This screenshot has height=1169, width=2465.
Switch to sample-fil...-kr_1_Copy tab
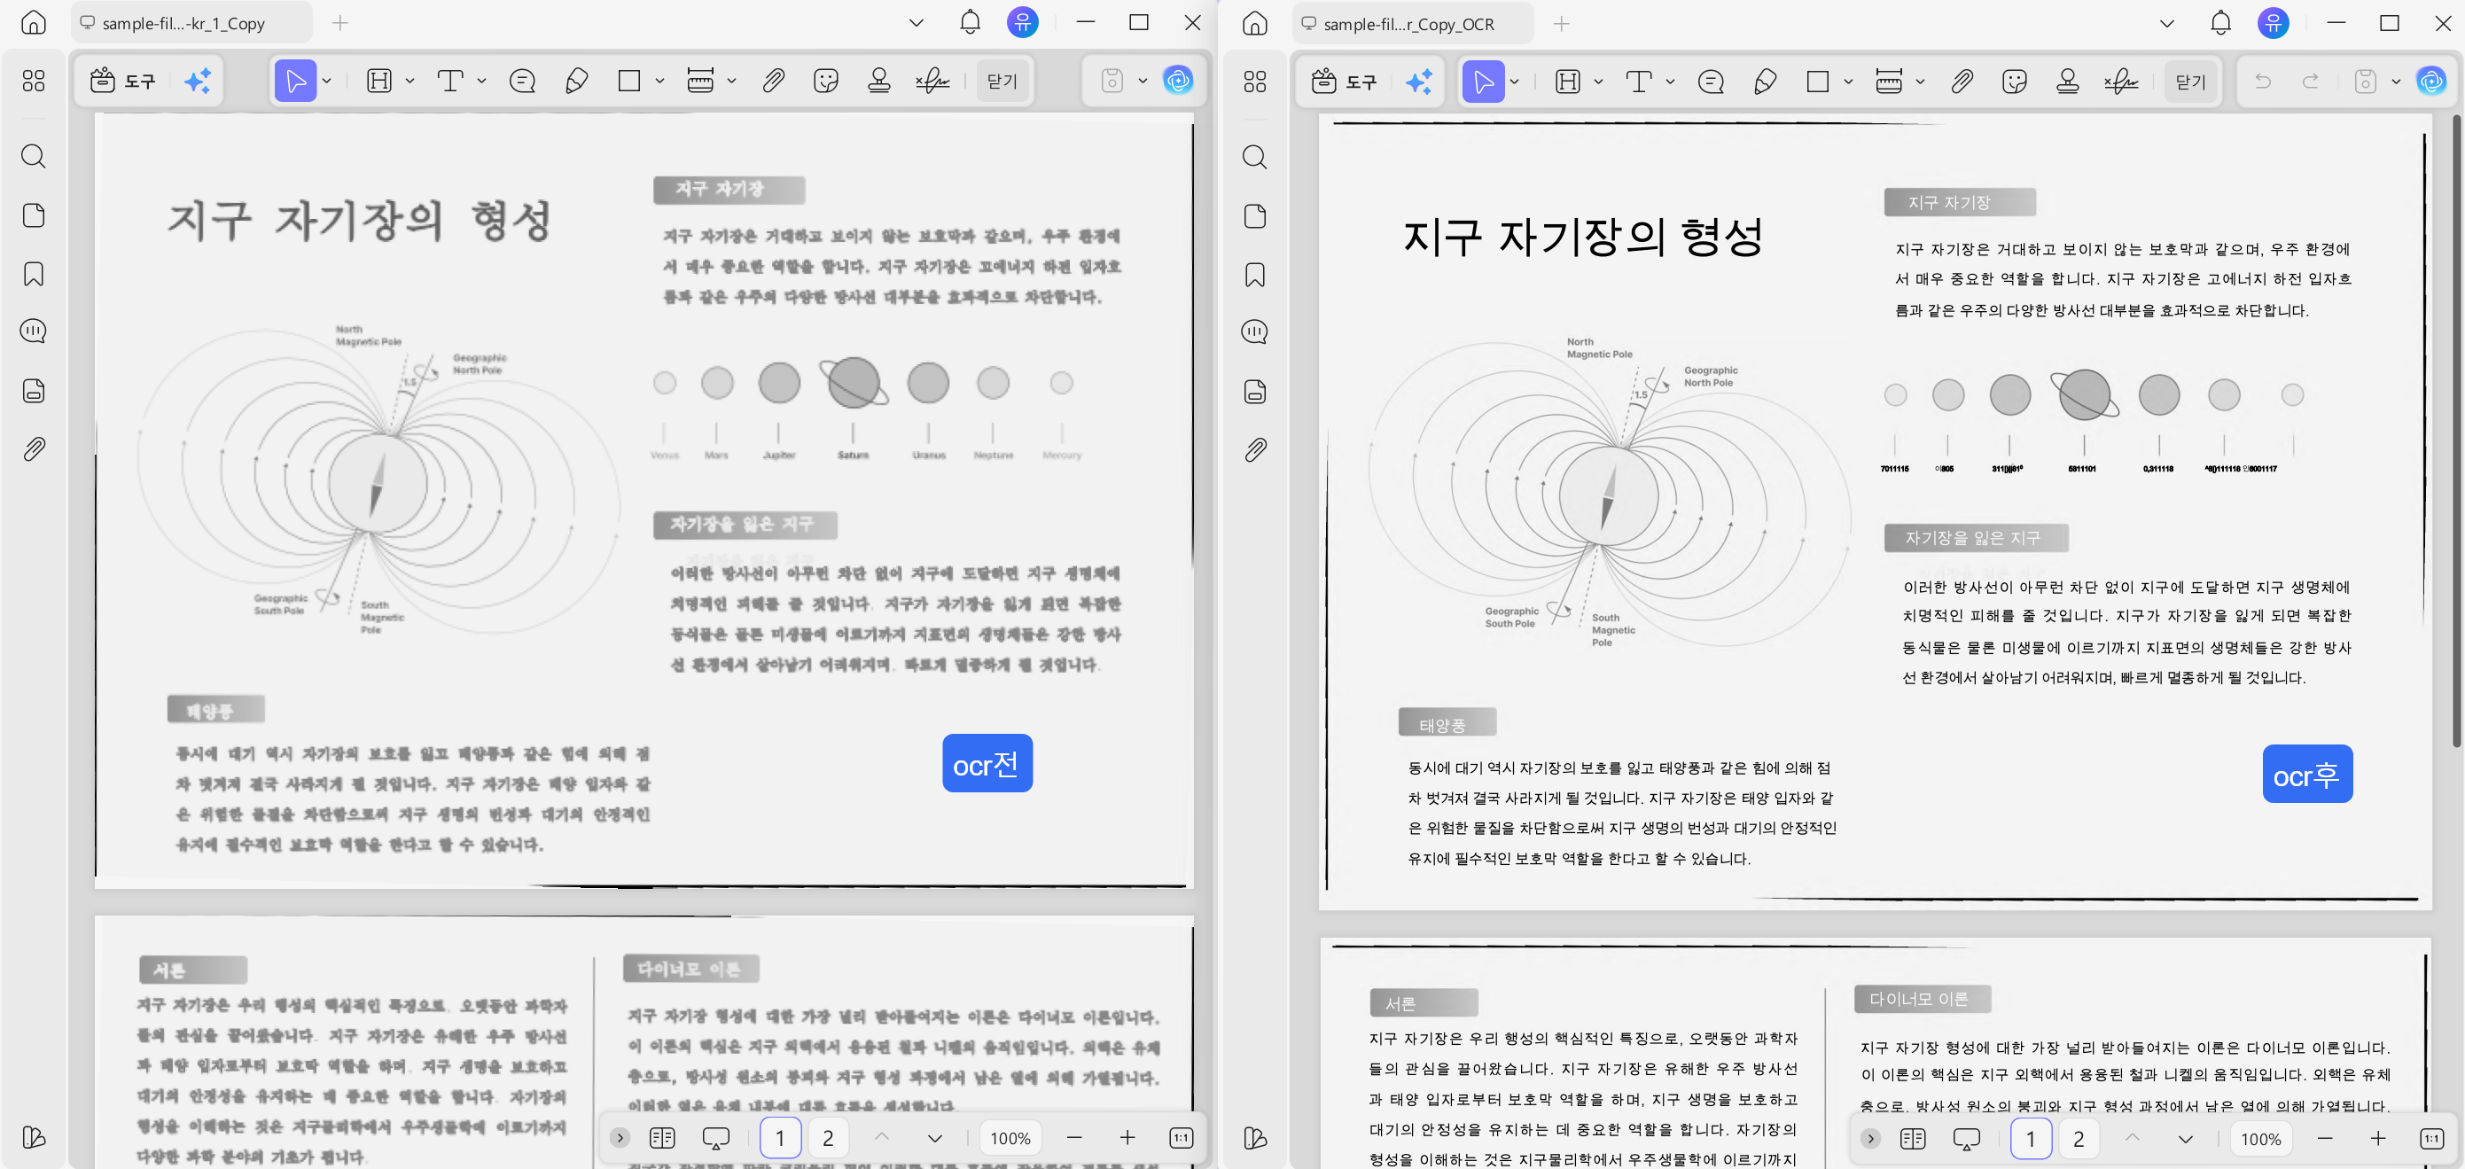pos(191,24)
